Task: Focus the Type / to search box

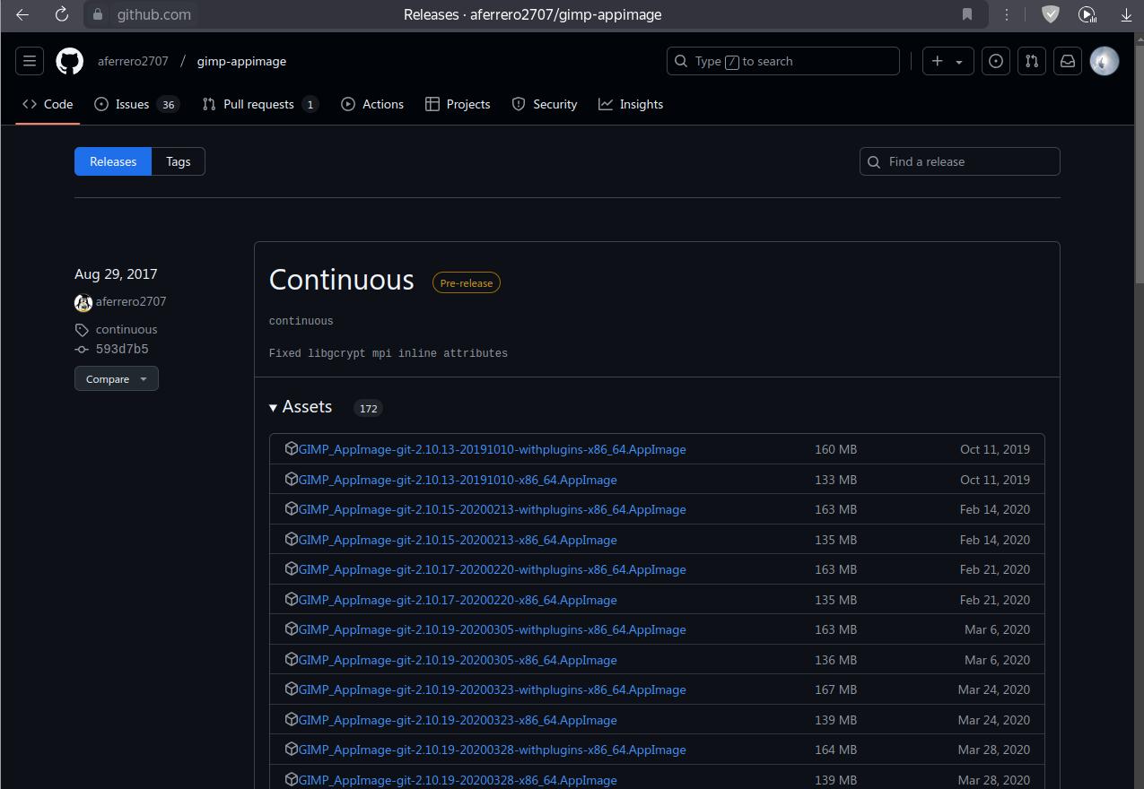Action: [783, 61]
